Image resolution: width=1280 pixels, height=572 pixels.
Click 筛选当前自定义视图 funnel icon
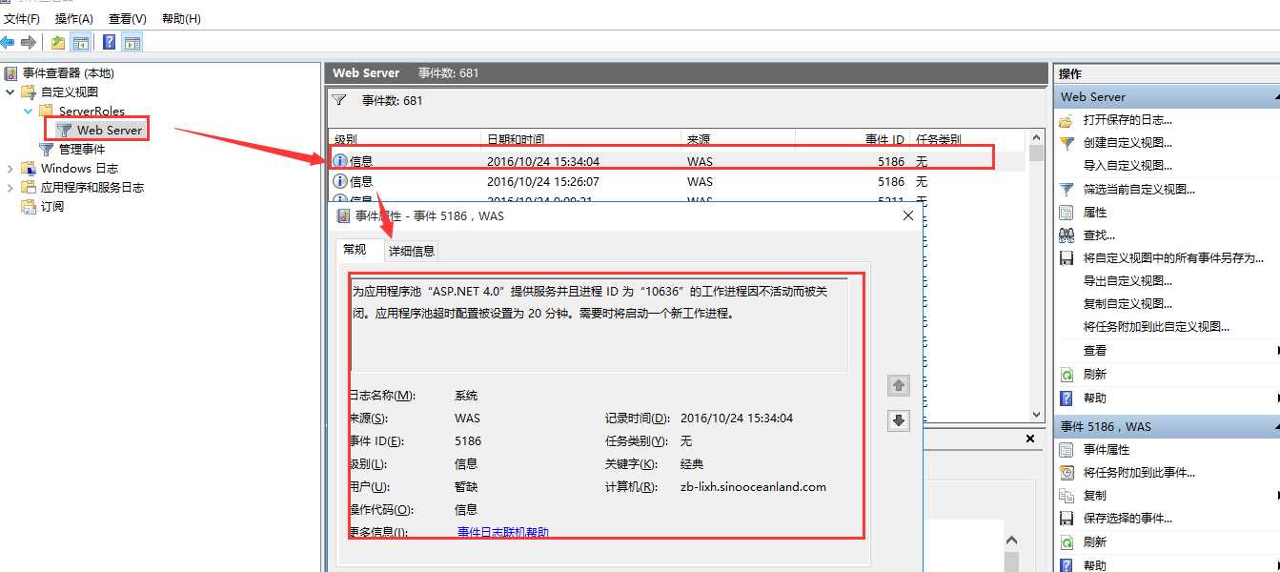click(x=1067, y=190)
